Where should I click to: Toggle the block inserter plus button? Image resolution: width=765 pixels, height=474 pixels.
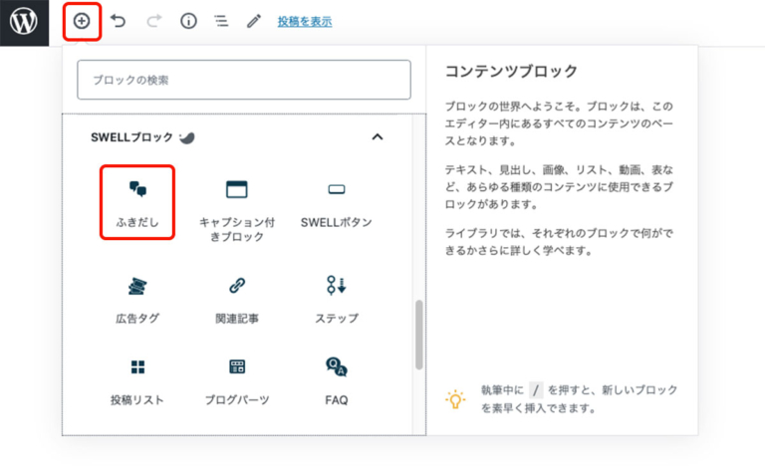[82, 21]
